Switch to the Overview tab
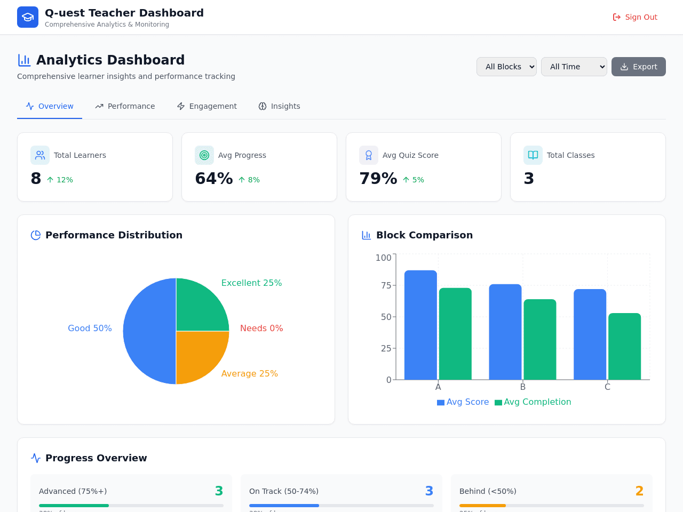This screenshot has height=512, width=683. point(50,106)
